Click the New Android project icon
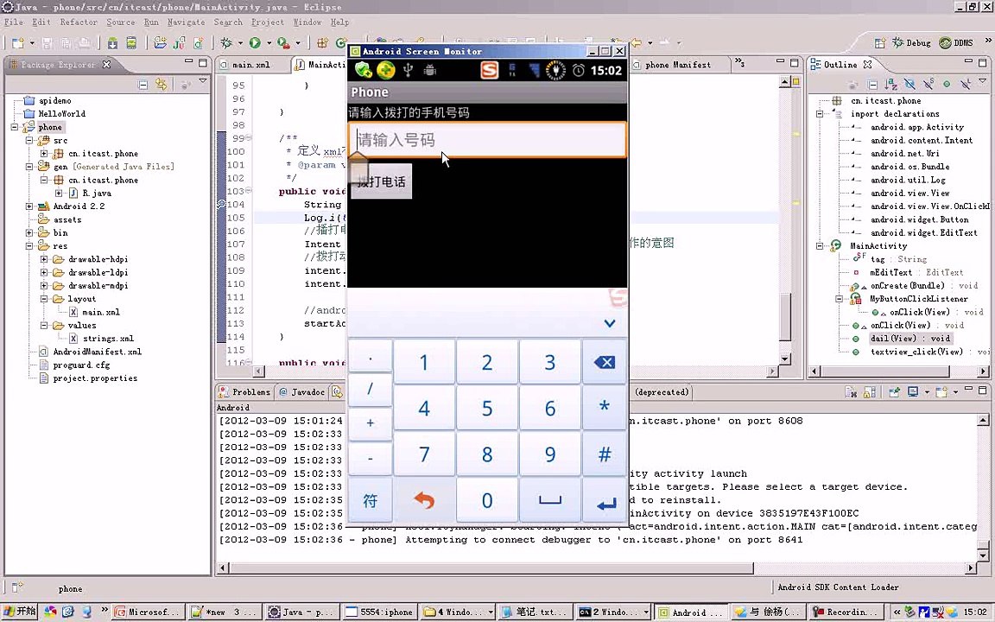This screenshot has height=622, width=995. (x=160, y=43)
